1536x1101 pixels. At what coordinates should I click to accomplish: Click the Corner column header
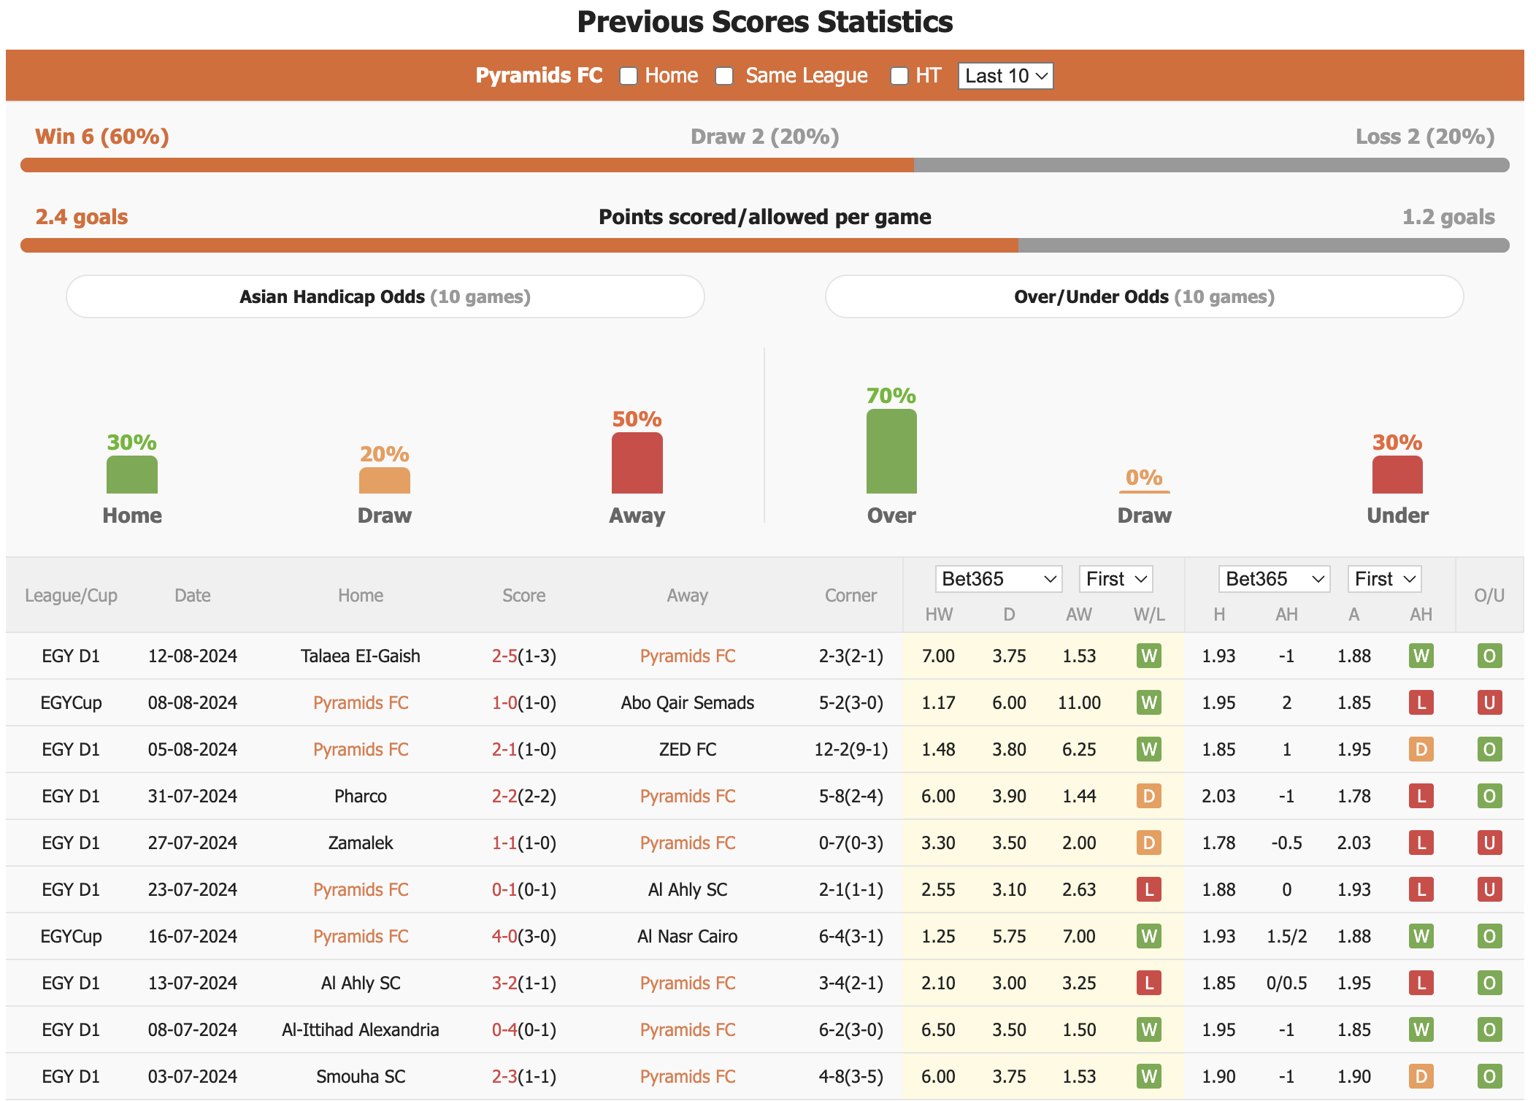click(851, 595)
